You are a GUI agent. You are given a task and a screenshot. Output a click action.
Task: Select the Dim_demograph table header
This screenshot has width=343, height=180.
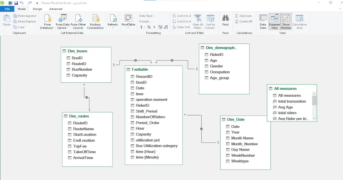[x=224, y=48]
